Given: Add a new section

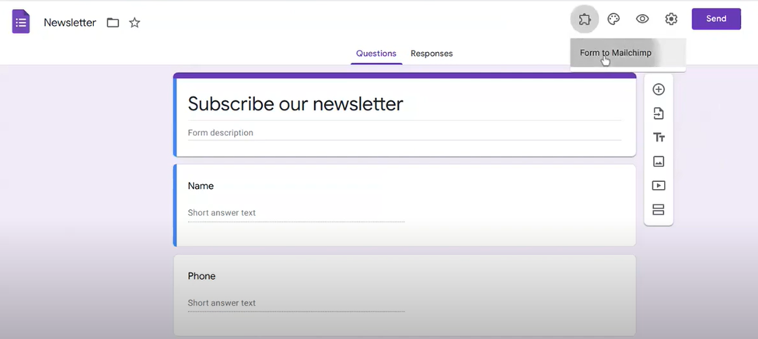Looking at the screenshot, I should click(x=658, y=210).
